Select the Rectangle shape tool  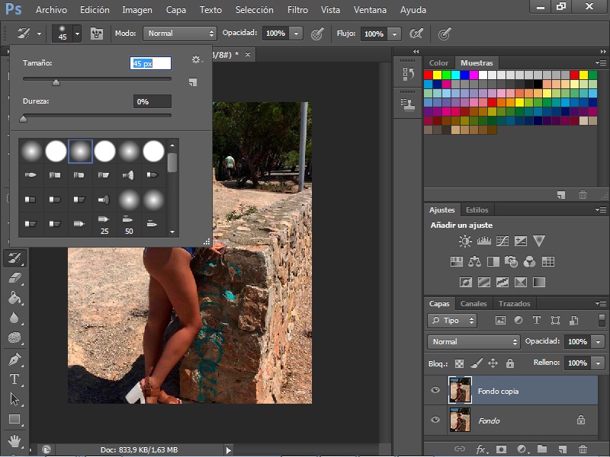click(14, 419)
